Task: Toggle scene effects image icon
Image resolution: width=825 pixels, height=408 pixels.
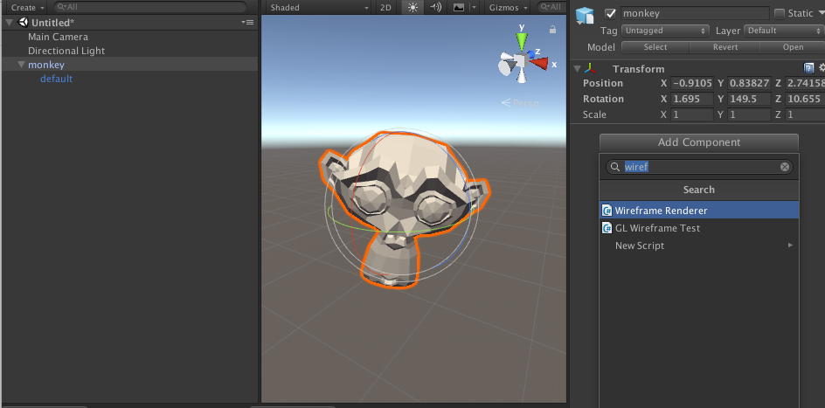Action: click(458, 7)
